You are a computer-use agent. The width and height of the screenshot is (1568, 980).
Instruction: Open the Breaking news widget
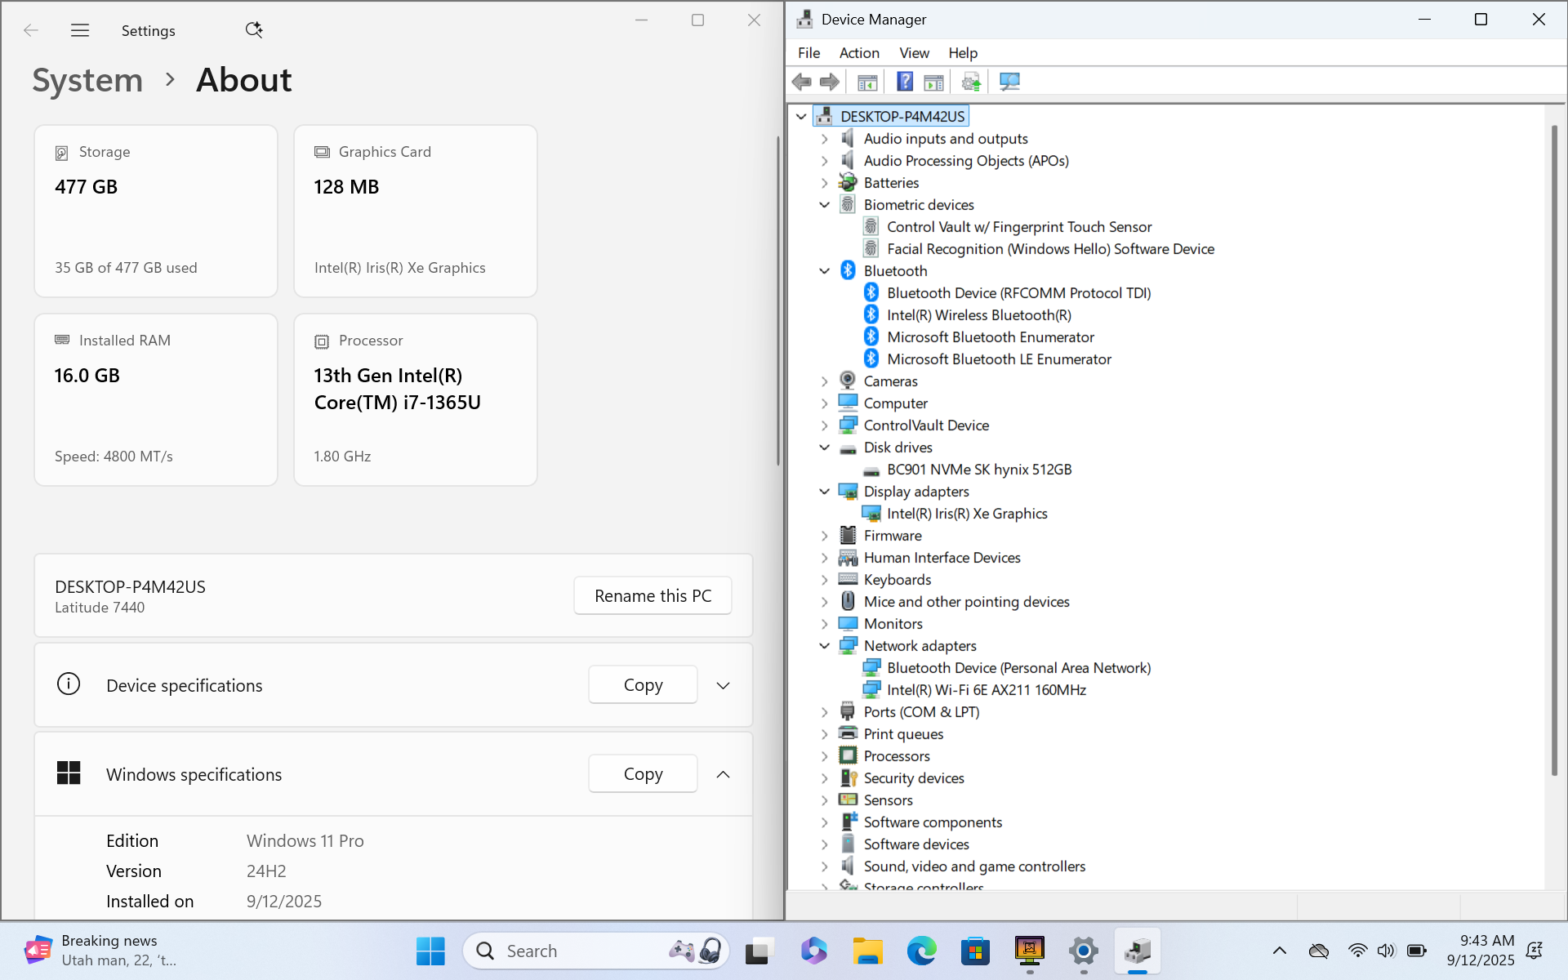tap(100, 951)
